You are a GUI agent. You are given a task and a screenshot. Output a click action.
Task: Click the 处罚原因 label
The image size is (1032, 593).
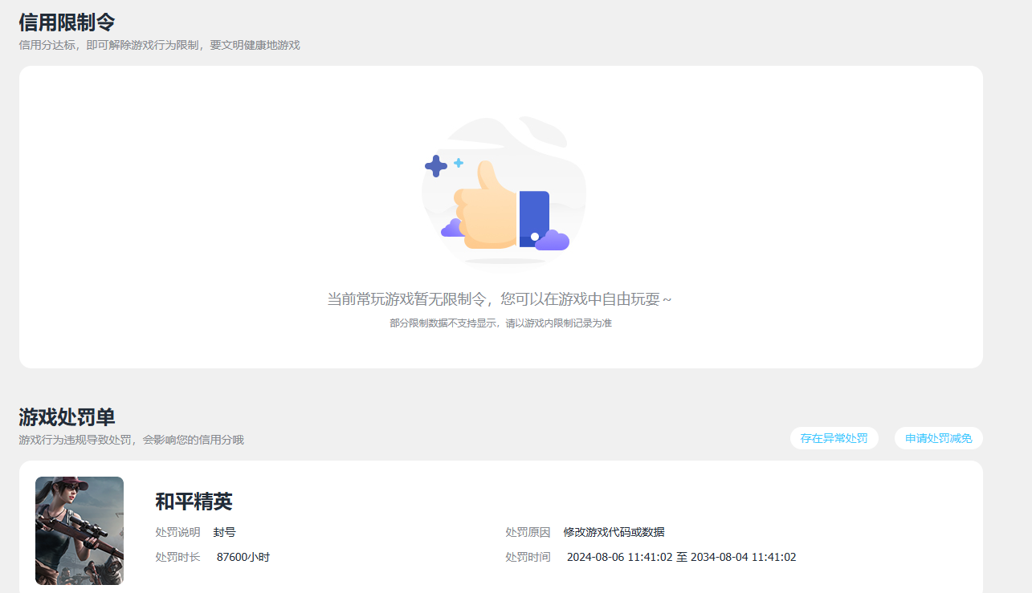coord(528,532)
